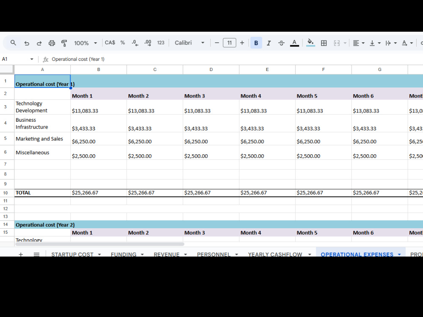Viewport: 423px width, 317px height.
Task: Open the name box dropdown arrow
Action: click(32, 59)
